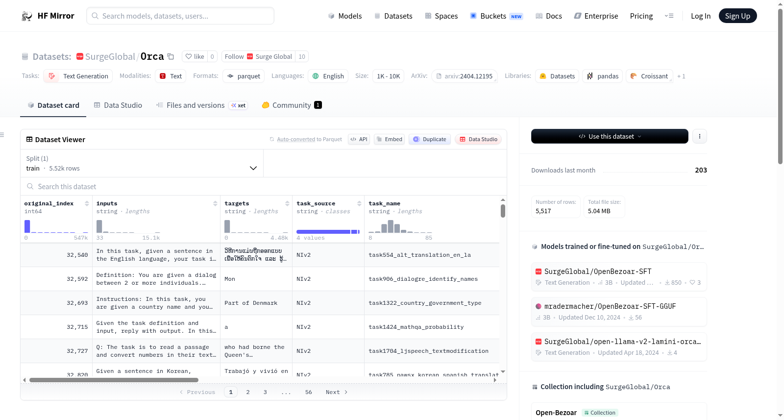Select the Datasets library tag
The image size is (784, 420).
click(557, 76)
